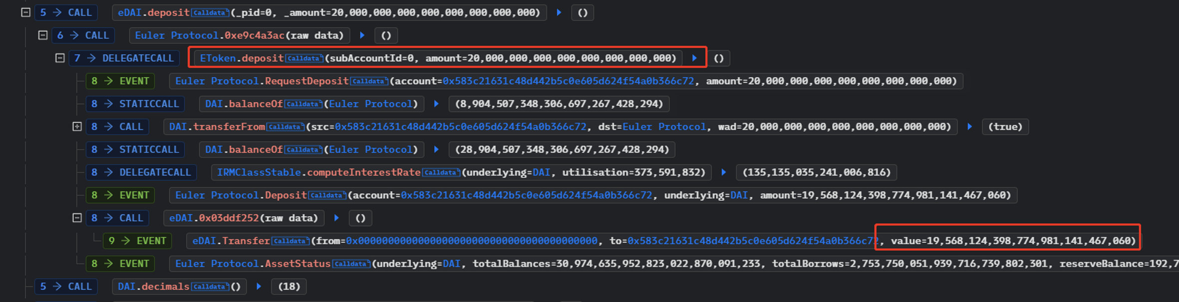Expand the DAI.transferFrom CALL row

point(77,127)
